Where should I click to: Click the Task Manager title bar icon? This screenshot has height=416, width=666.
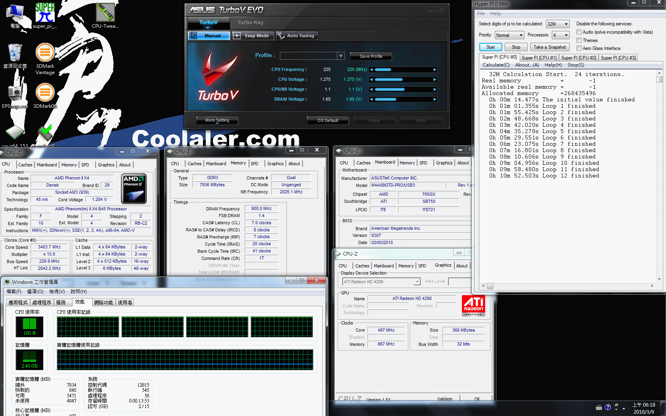7,282
